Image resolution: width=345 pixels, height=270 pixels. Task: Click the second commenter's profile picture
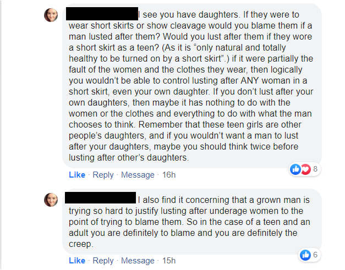[51, 200]
